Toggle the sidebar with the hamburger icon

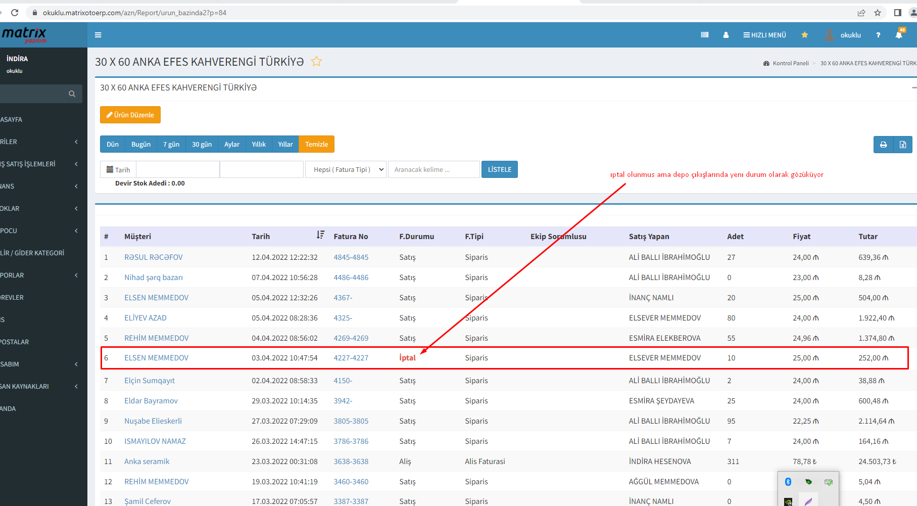98,35
